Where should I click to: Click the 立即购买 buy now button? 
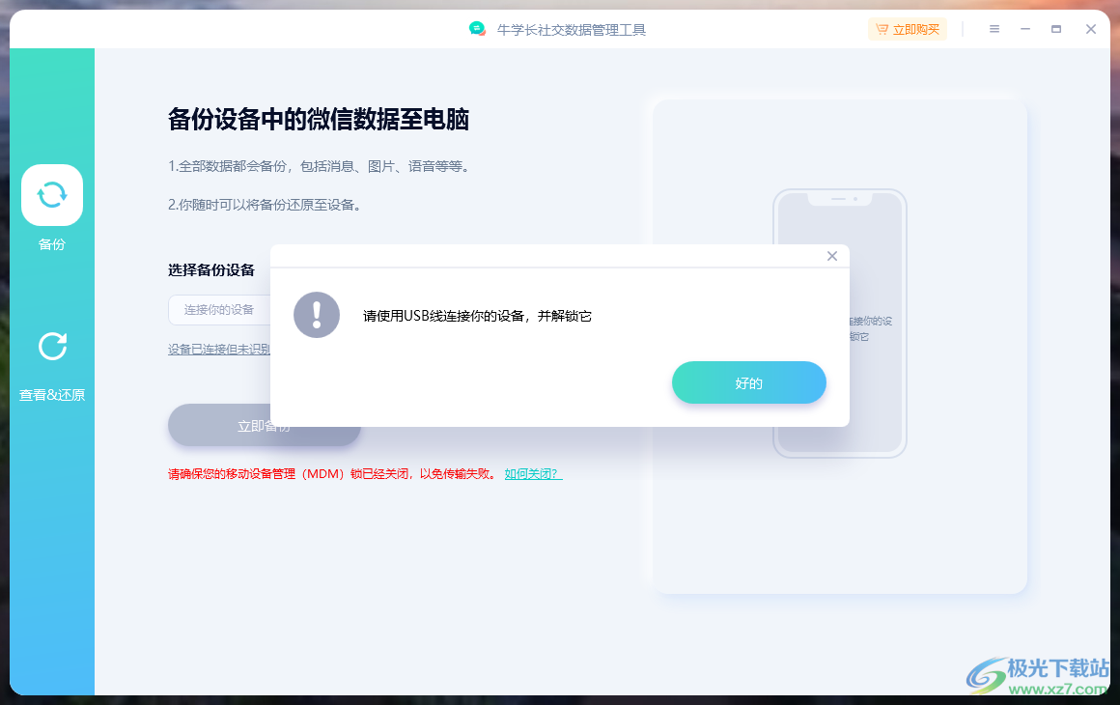pyautogui.click(x=908, y=29)
